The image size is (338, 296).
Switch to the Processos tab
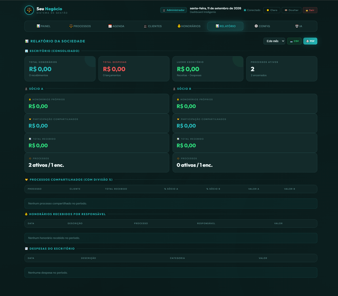pyautogui.click(x=80, y=26)
